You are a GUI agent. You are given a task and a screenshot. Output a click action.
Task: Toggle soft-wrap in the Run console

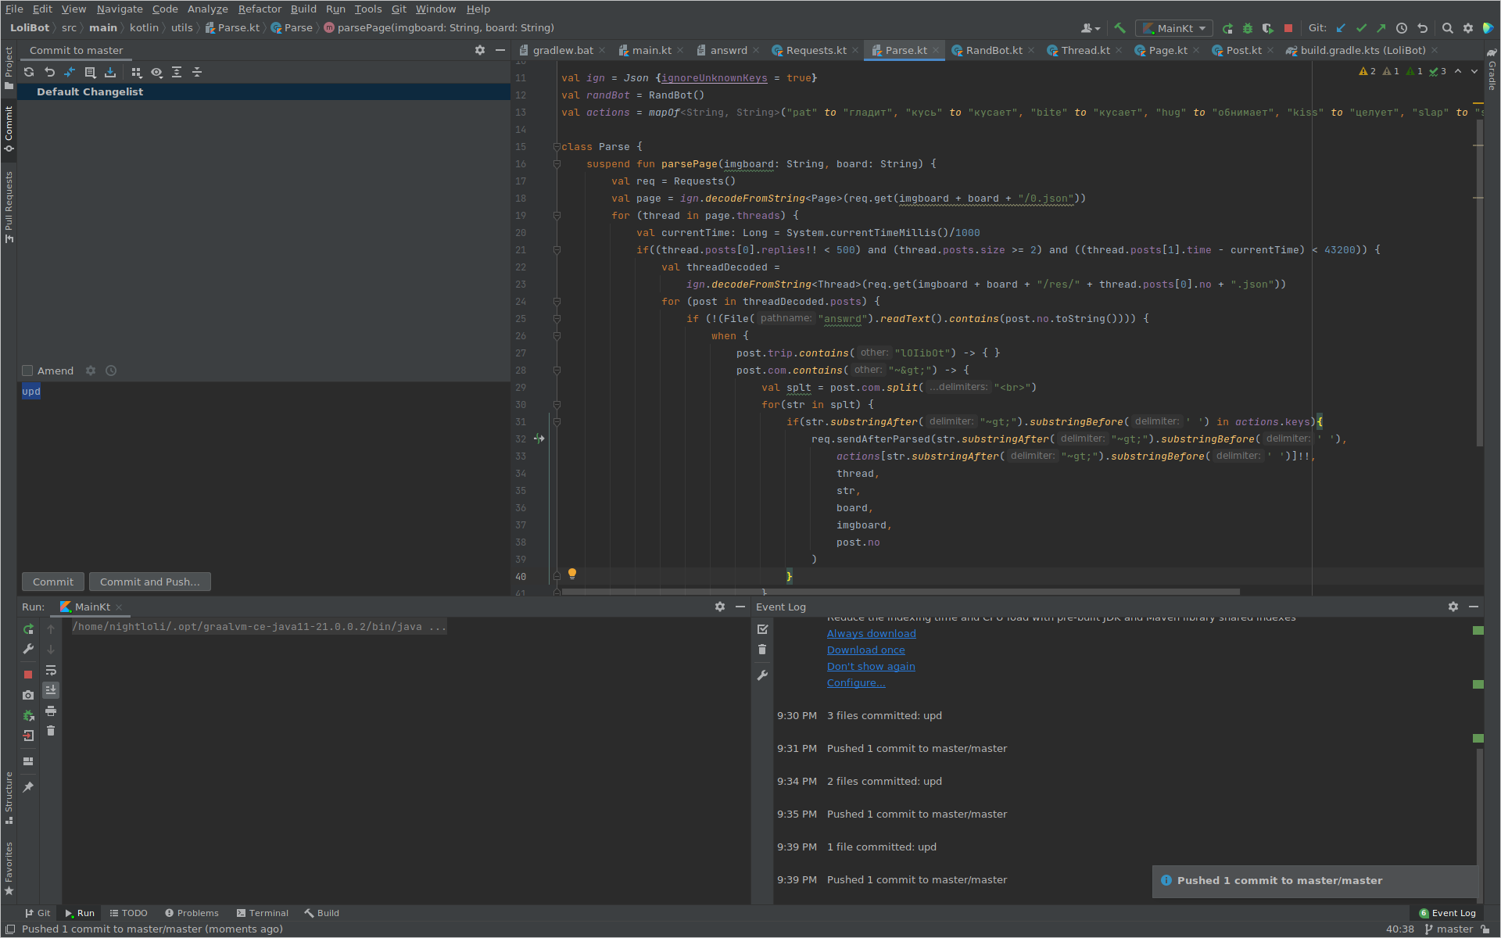click(51, 670)
